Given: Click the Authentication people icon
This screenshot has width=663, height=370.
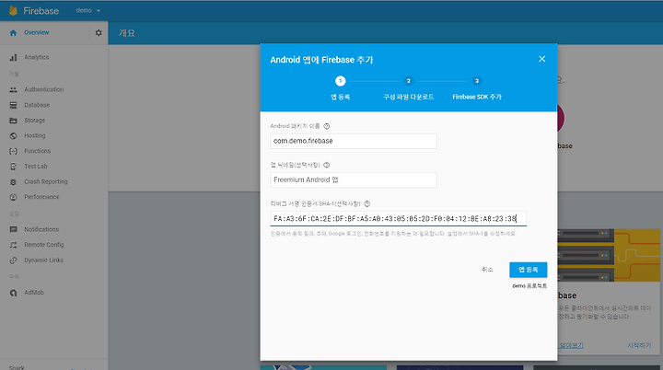Looking at the screenshot, I should 13,89.
